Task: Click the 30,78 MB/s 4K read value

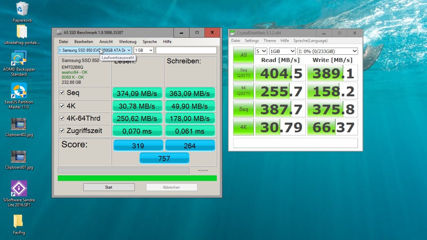Action: 137,106
